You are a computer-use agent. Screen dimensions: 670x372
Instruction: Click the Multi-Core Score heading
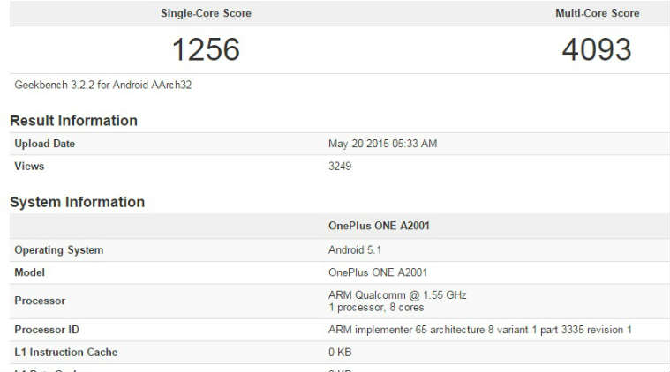pos(598,13)
